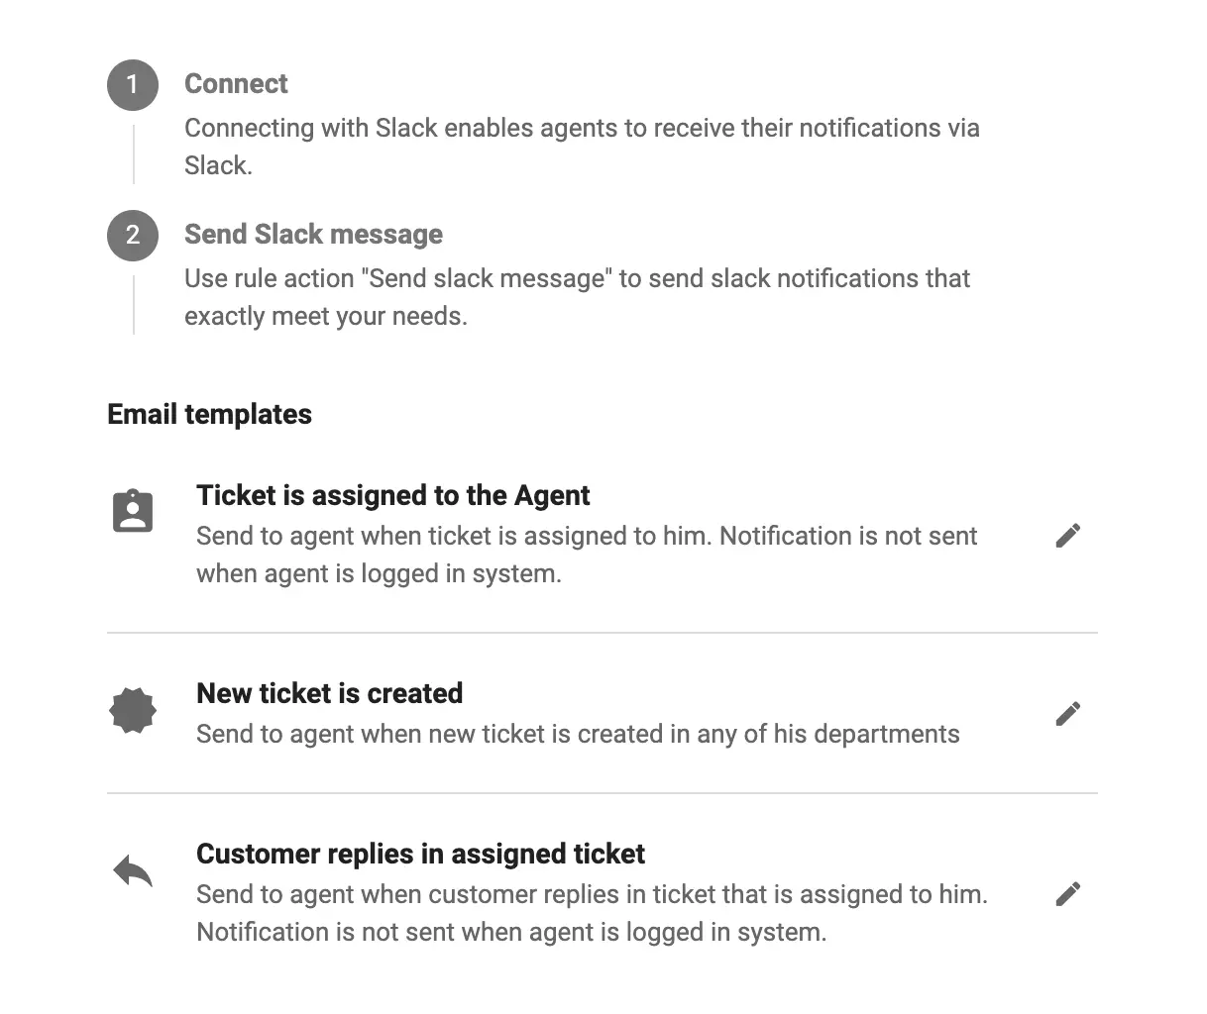Click the New ticket template description row

tap(578, 734)
